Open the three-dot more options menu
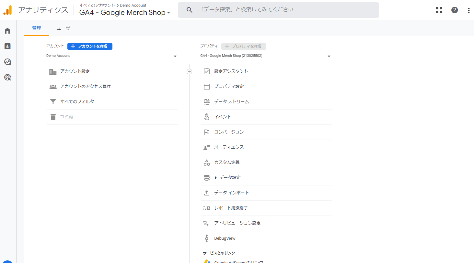The height and width of the screenshot is (263, 474). point(469,10)
